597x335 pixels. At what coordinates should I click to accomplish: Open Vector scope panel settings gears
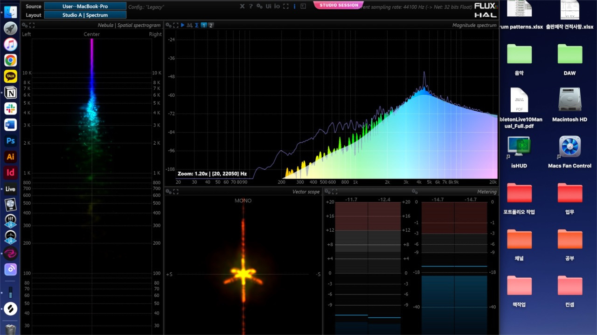pyautogui.click(x=168, y=192)
